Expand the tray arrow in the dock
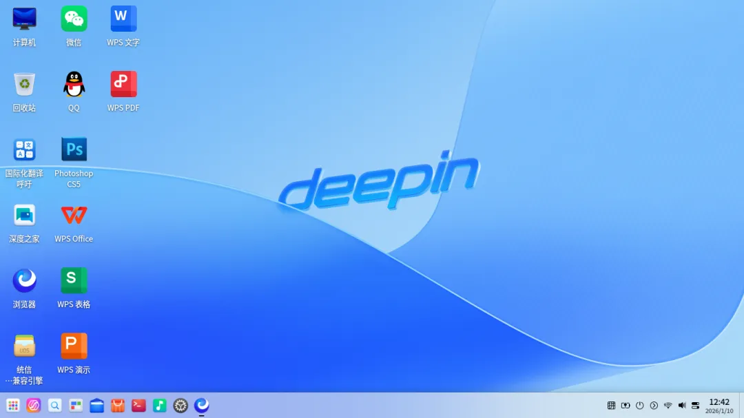Screen dimensions: 744x418 (x=654, y=405)
